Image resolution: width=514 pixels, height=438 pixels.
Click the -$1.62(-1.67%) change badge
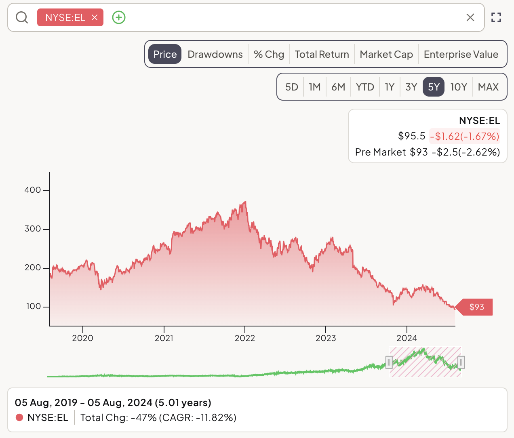pos(465,136)
